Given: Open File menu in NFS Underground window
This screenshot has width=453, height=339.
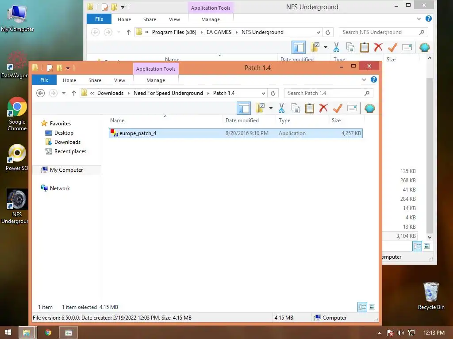Looking at the screenshot, I should click(99, 19).
